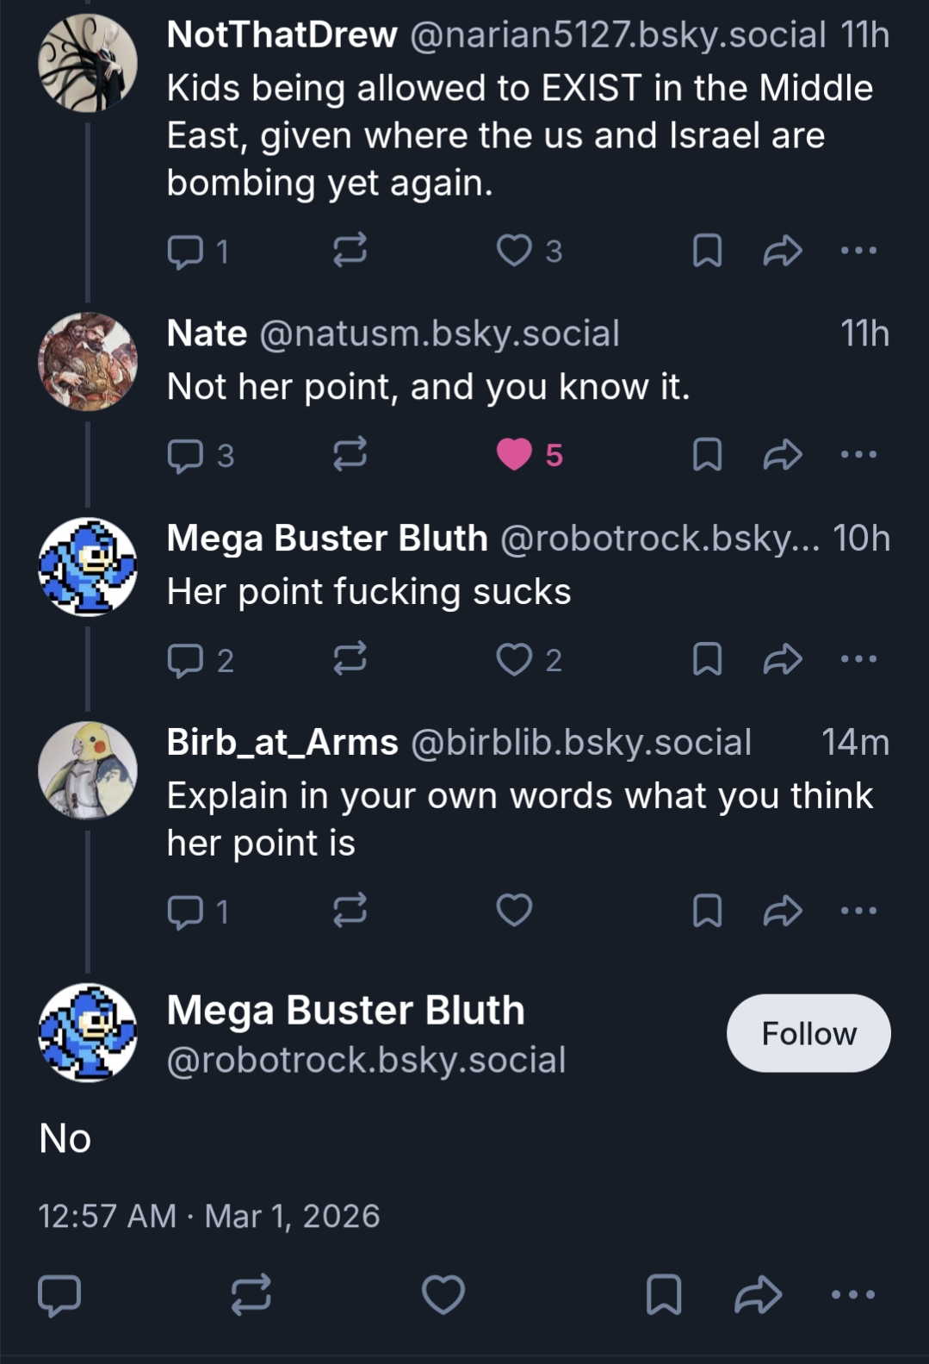Repost NotThatDrew's post about the Middle East
Viewport: 929px width, 1364px height.
click(x=350, y=251)
